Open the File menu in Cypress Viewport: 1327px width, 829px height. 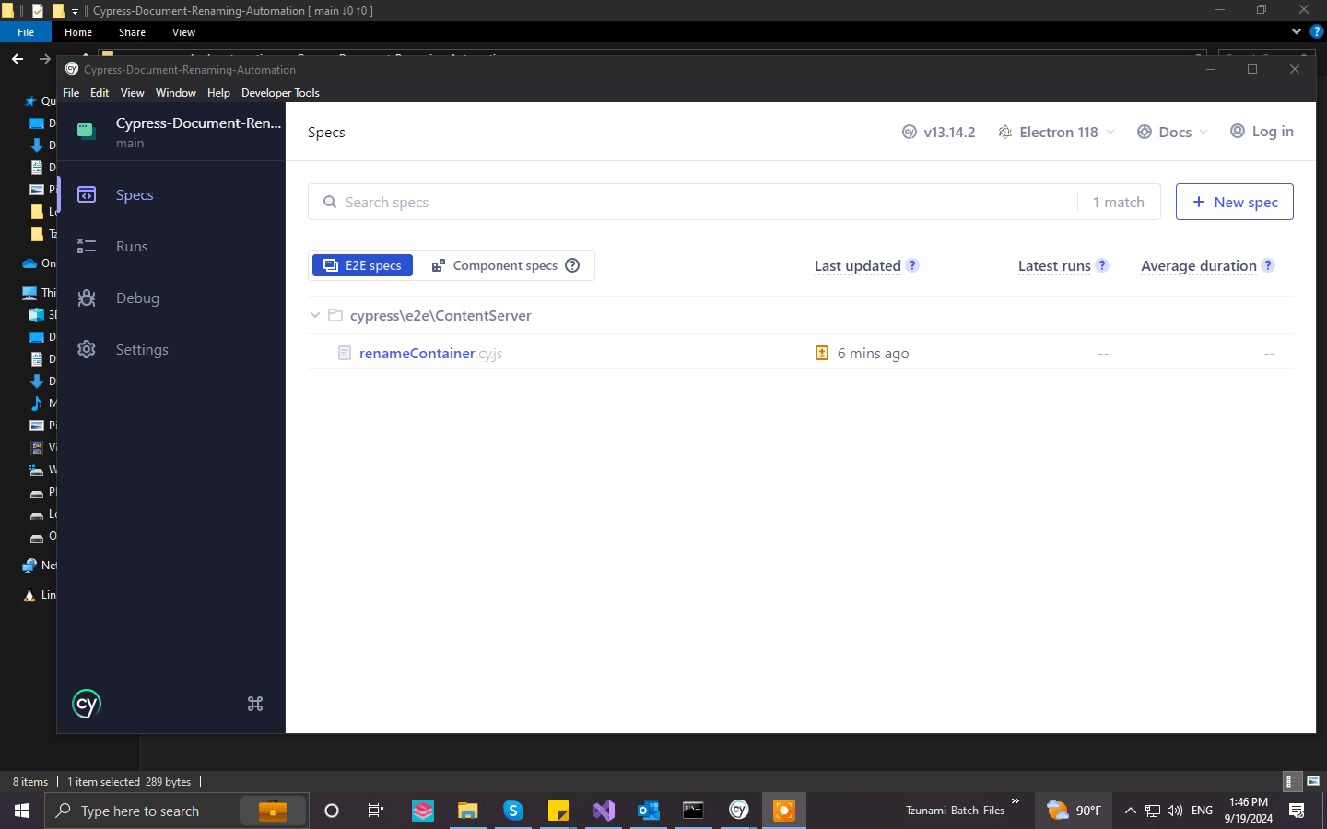tap(71, 93)
